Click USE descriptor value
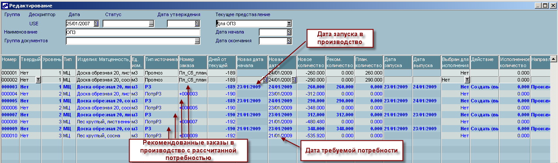 (34, 24)
